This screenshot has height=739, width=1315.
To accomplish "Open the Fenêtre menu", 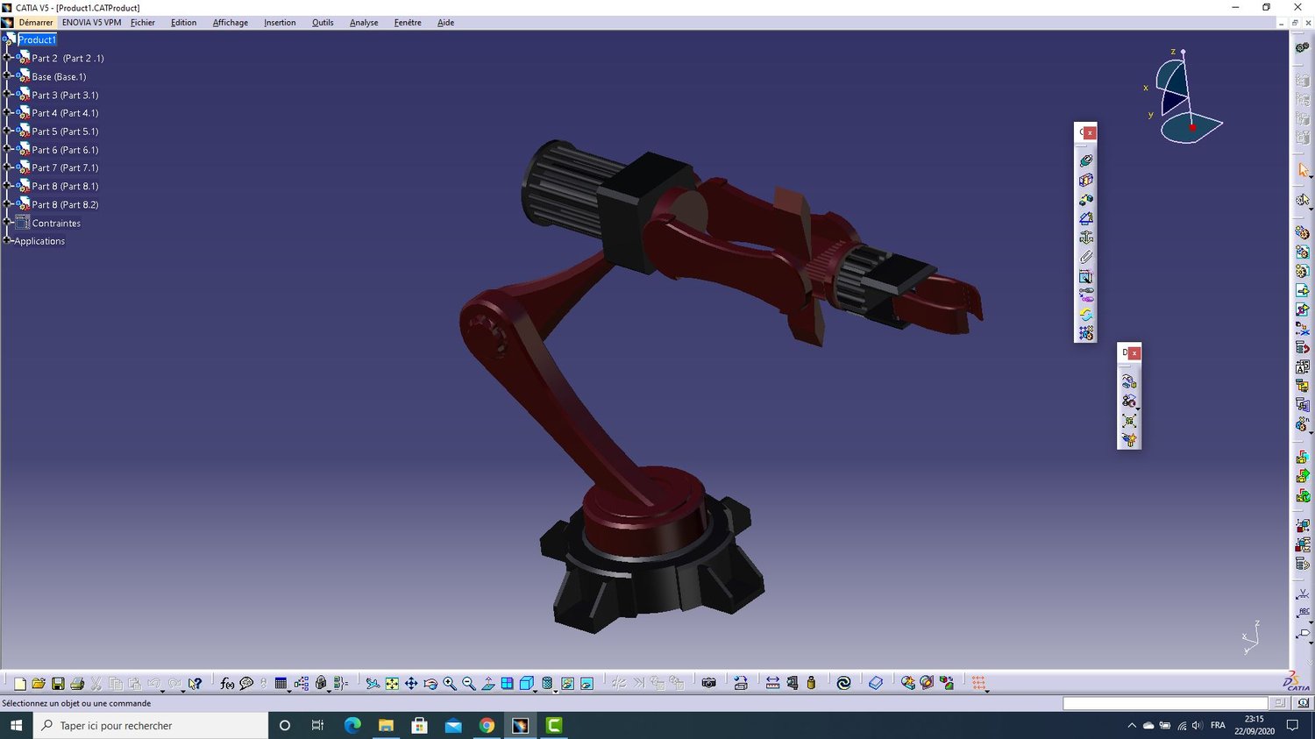I will point(408,23).
